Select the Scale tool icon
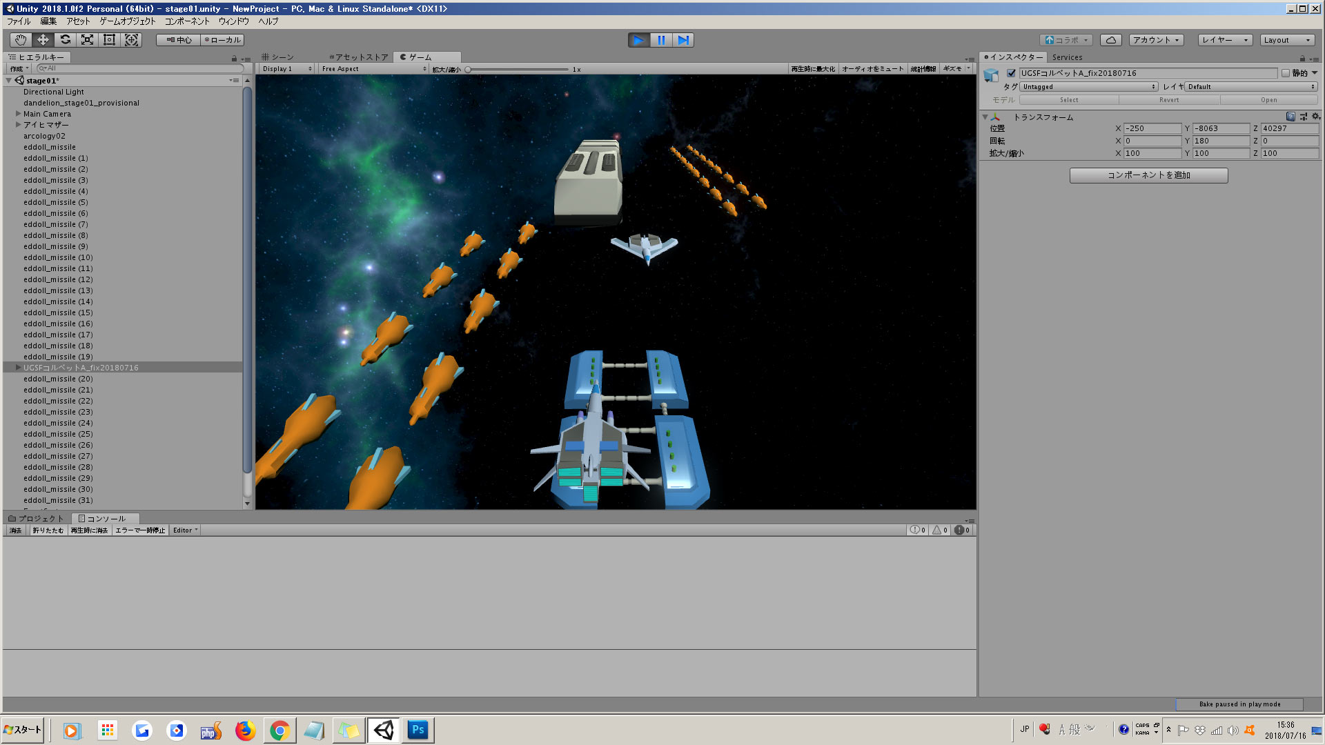Screen dimensions: 1325x745 point(87,40)
